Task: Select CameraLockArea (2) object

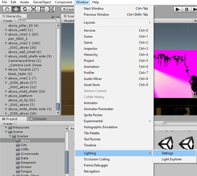Action: coord(25,61)
